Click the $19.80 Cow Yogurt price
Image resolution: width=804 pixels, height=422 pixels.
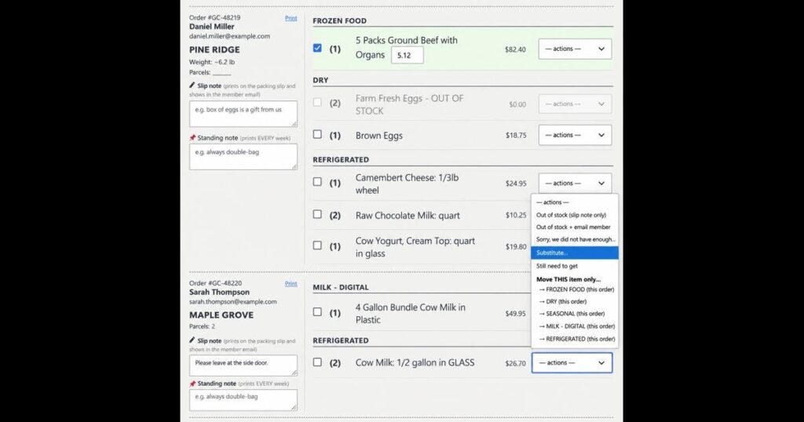point(516,247)
